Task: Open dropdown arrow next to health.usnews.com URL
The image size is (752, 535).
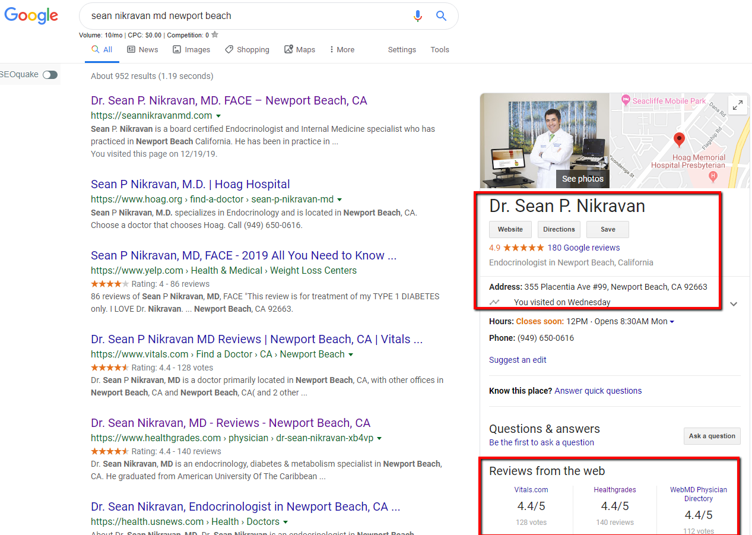Action: [x=285, y=522]
